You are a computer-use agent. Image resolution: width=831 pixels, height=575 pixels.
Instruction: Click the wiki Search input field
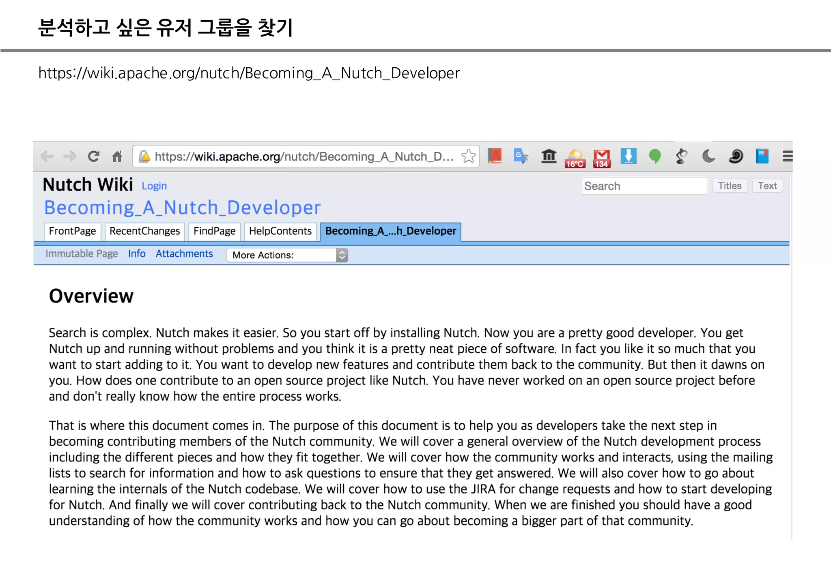pos(644,186)
